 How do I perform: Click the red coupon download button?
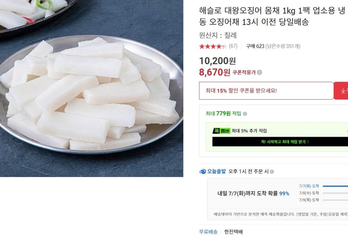click(x=341, y=90)
